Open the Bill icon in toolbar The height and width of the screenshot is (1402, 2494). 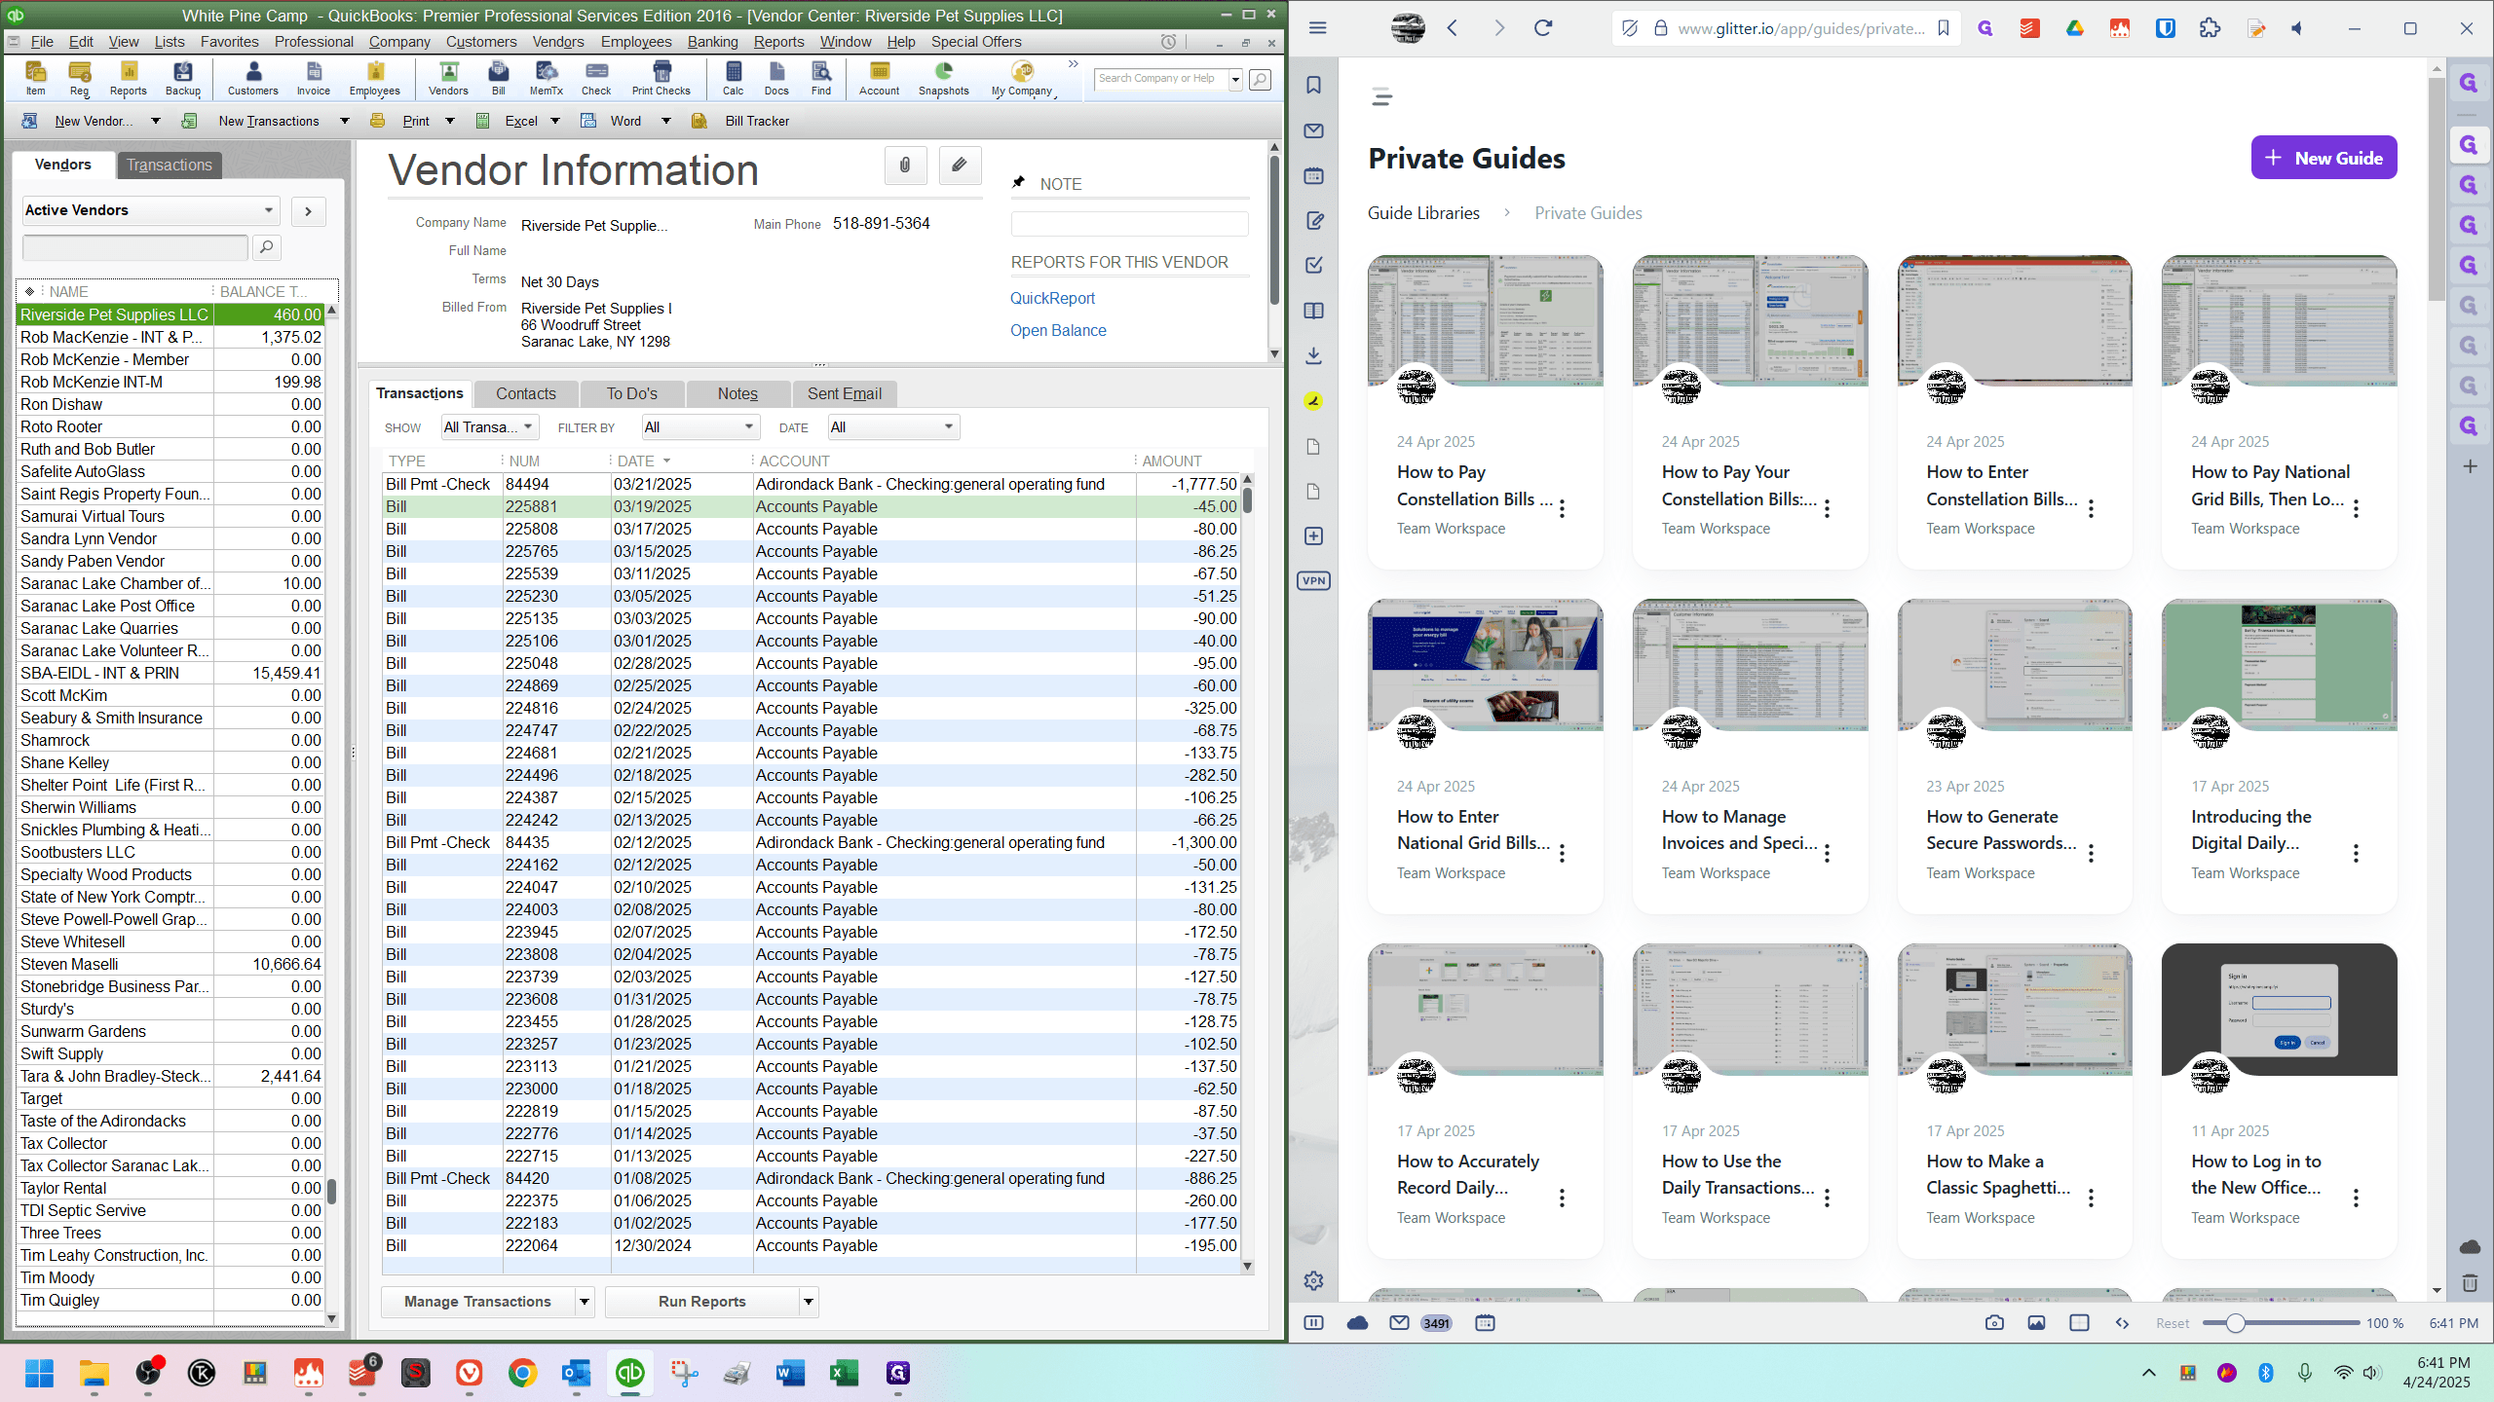(498, 78)
